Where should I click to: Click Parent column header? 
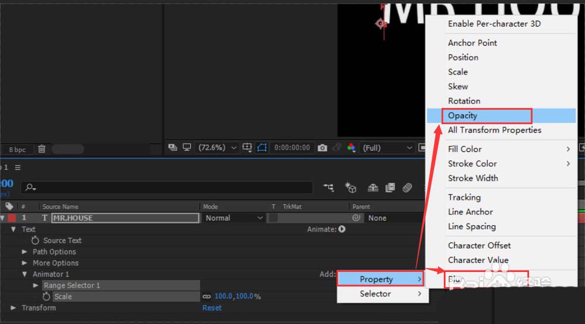361,206
